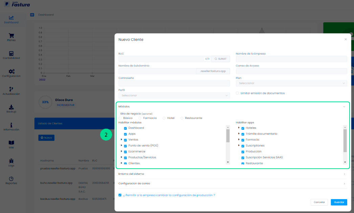
Task: Open the Plan dropdown
Action: tap(291, 83)
